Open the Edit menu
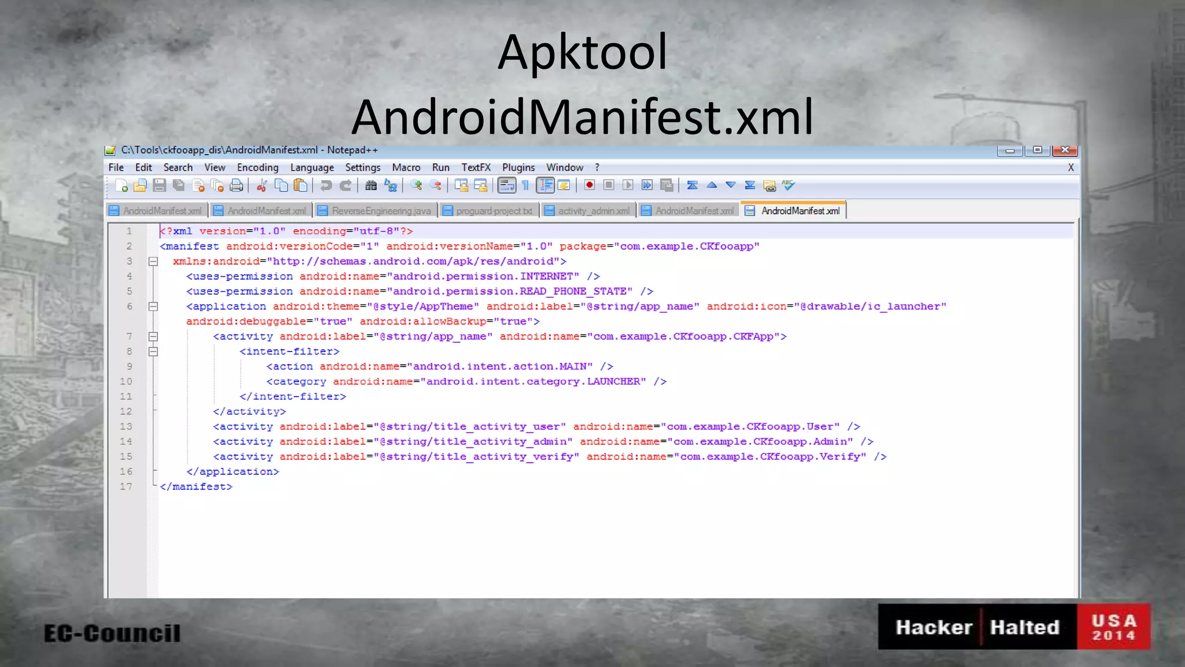 click(143, 167)
